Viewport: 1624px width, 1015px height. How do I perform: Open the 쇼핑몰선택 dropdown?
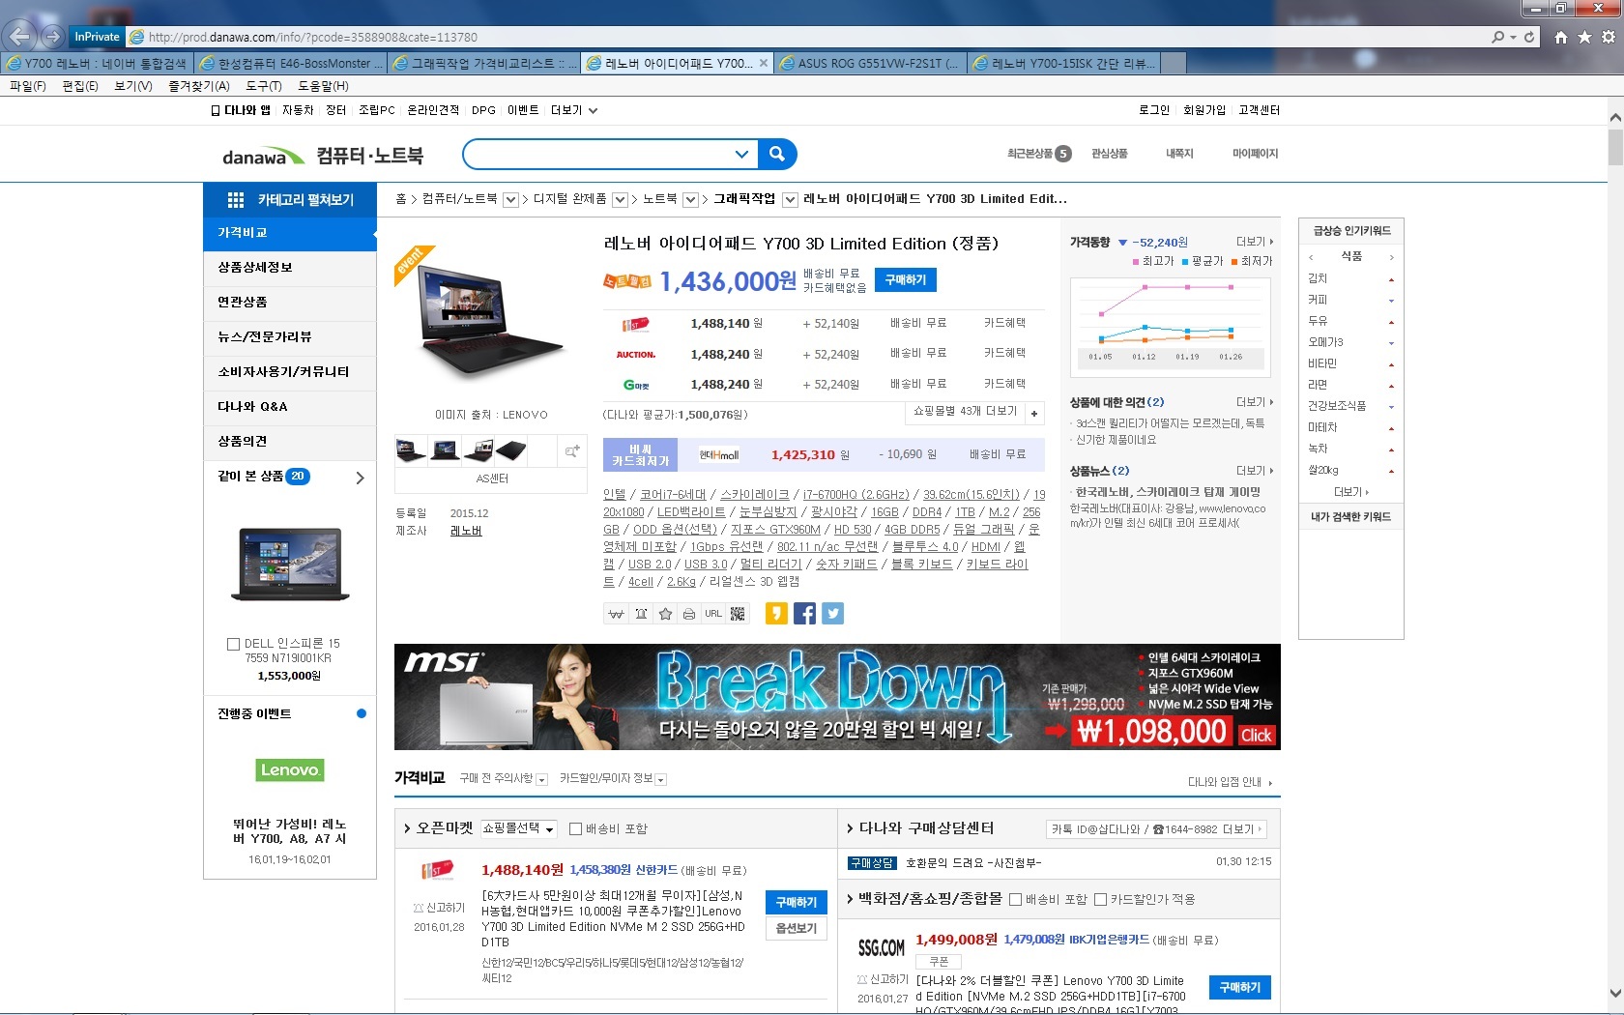(x=519, y=828)
